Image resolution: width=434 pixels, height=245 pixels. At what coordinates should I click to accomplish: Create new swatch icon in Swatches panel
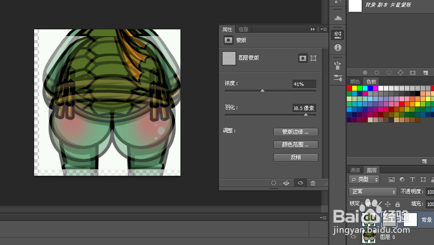coord(424,161)
